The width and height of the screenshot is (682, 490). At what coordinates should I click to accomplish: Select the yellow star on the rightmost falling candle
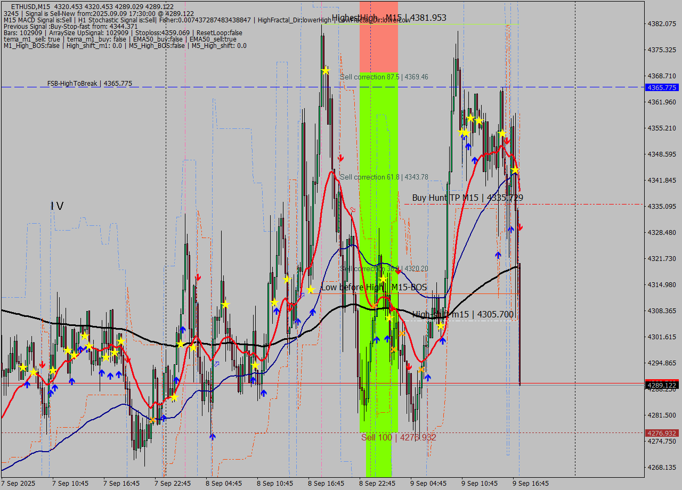point(515,170)
